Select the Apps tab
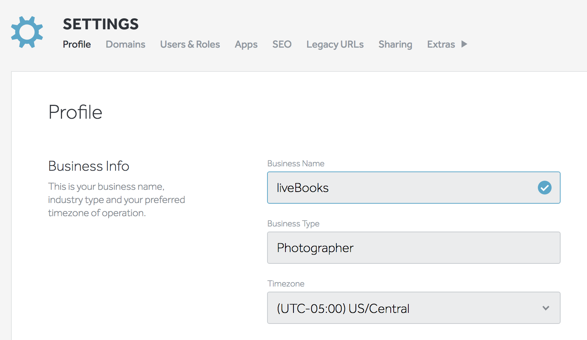The image size is (587, 340). pos(246,44)
